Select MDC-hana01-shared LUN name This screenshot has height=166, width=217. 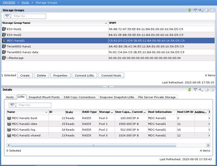tap(26, 136)
